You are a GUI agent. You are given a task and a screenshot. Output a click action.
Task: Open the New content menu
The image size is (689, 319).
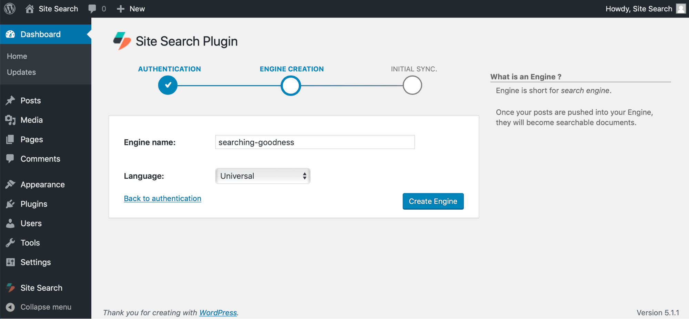tap(131, 9)
